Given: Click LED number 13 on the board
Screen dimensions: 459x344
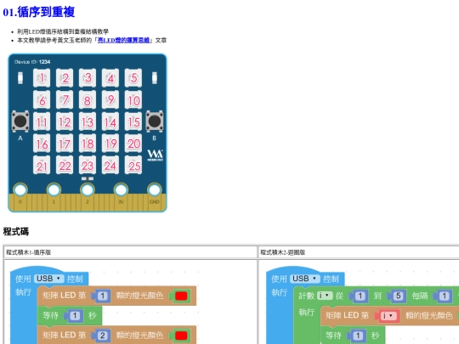Looking at the screenshot, I should click(x=88, y=121).
